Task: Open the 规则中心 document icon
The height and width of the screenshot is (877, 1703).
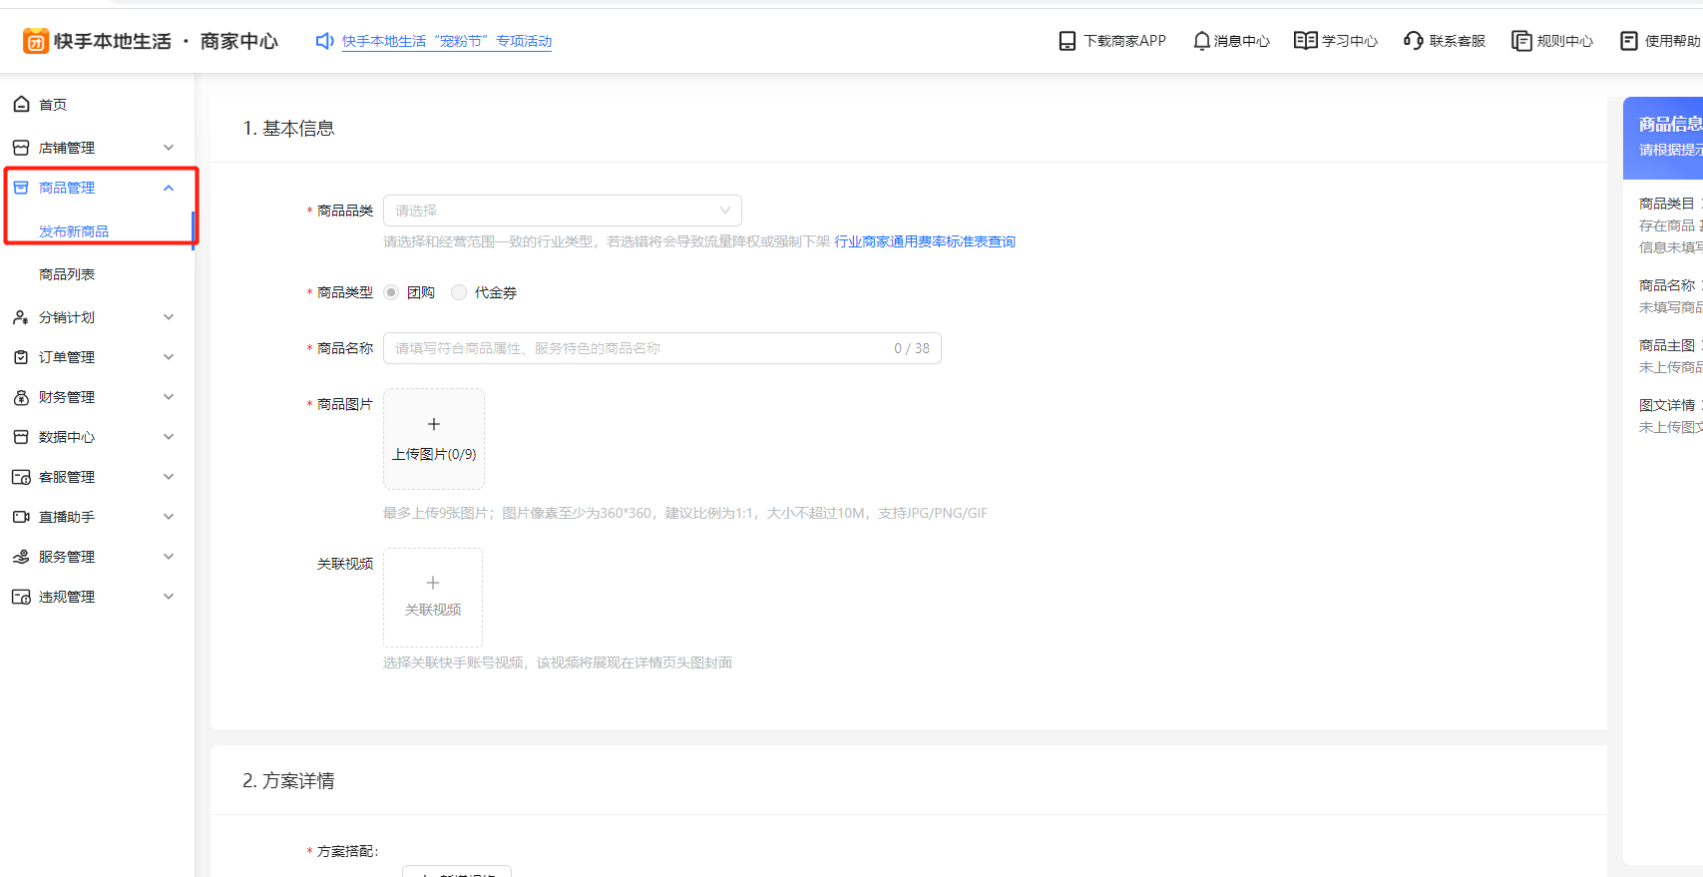Action: (x=1520, y=41)
